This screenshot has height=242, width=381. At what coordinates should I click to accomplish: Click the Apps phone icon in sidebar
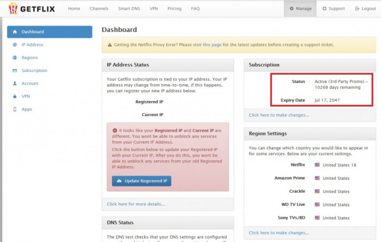click(15, 109)
